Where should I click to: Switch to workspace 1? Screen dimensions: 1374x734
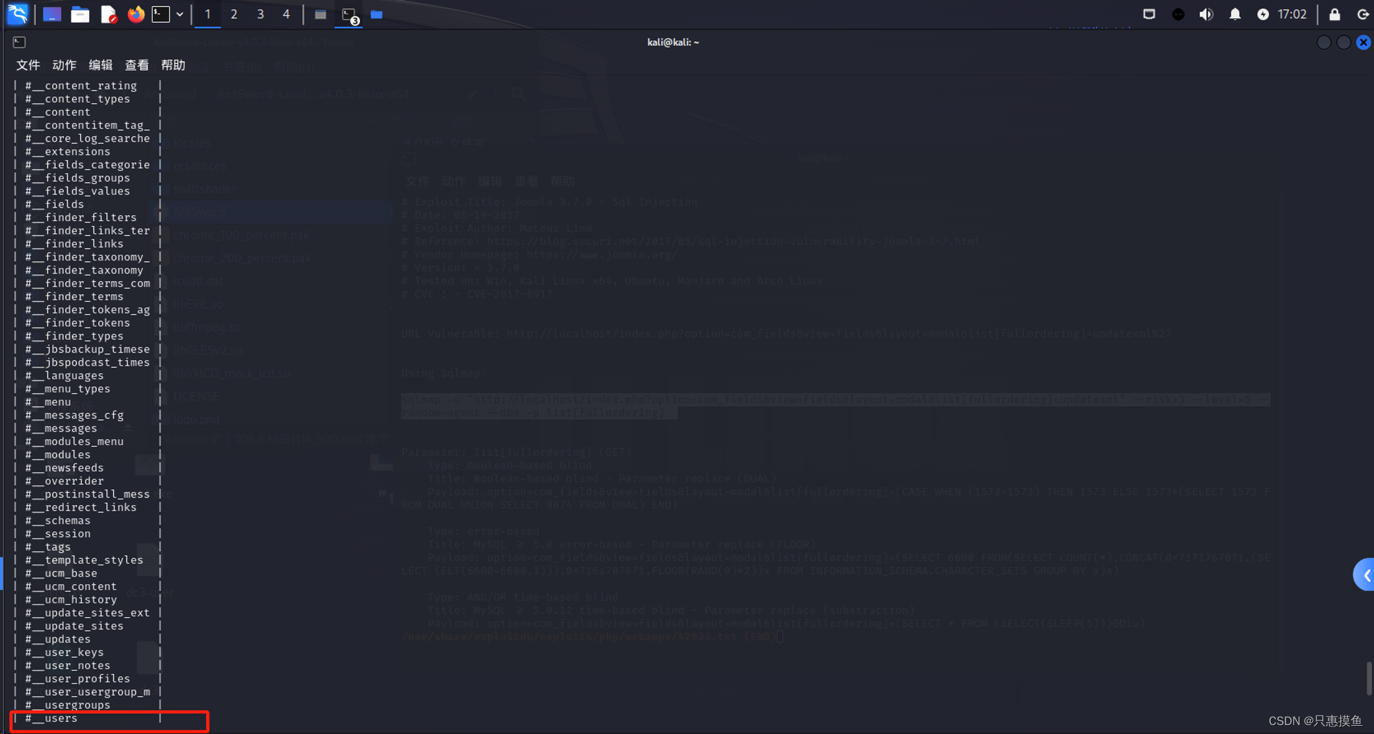point(207,14)
